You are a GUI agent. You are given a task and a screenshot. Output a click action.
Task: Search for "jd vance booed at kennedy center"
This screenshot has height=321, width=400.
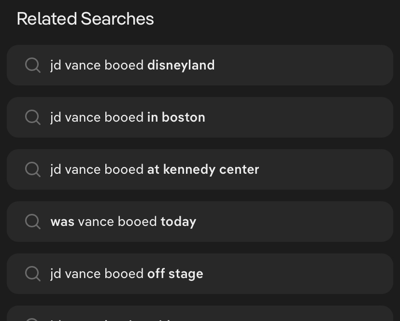155,169
